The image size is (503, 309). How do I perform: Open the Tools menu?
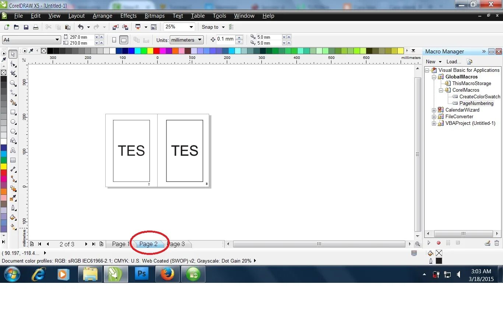[219, 16]
